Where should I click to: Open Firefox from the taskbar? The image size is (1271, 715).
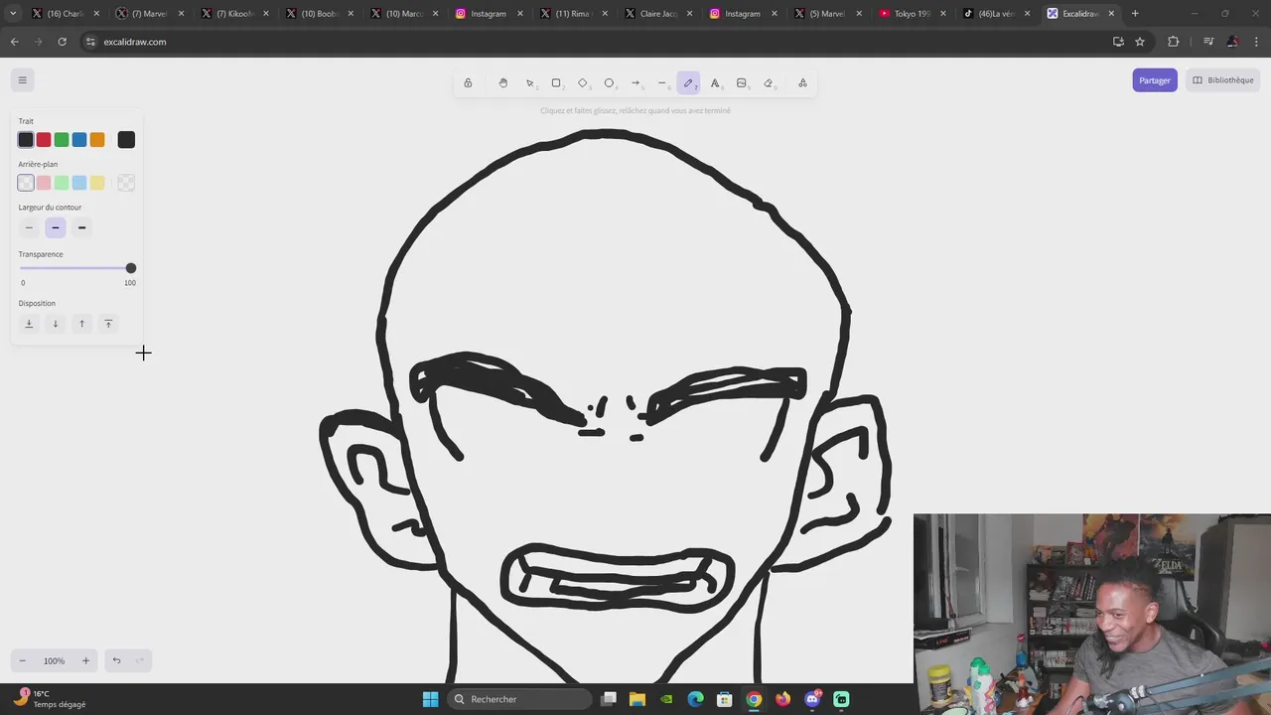[x=783, y=699]
